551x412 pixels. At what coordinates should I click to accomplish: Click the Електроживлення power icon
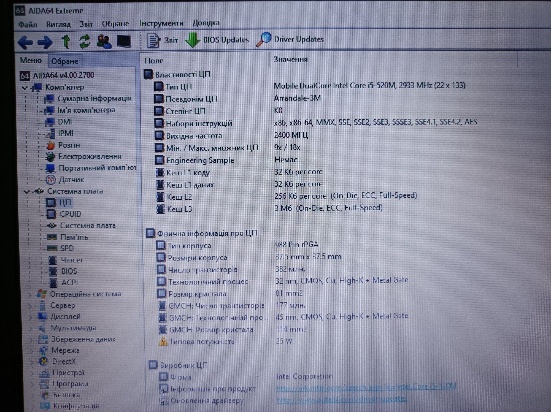pos(50,157)
